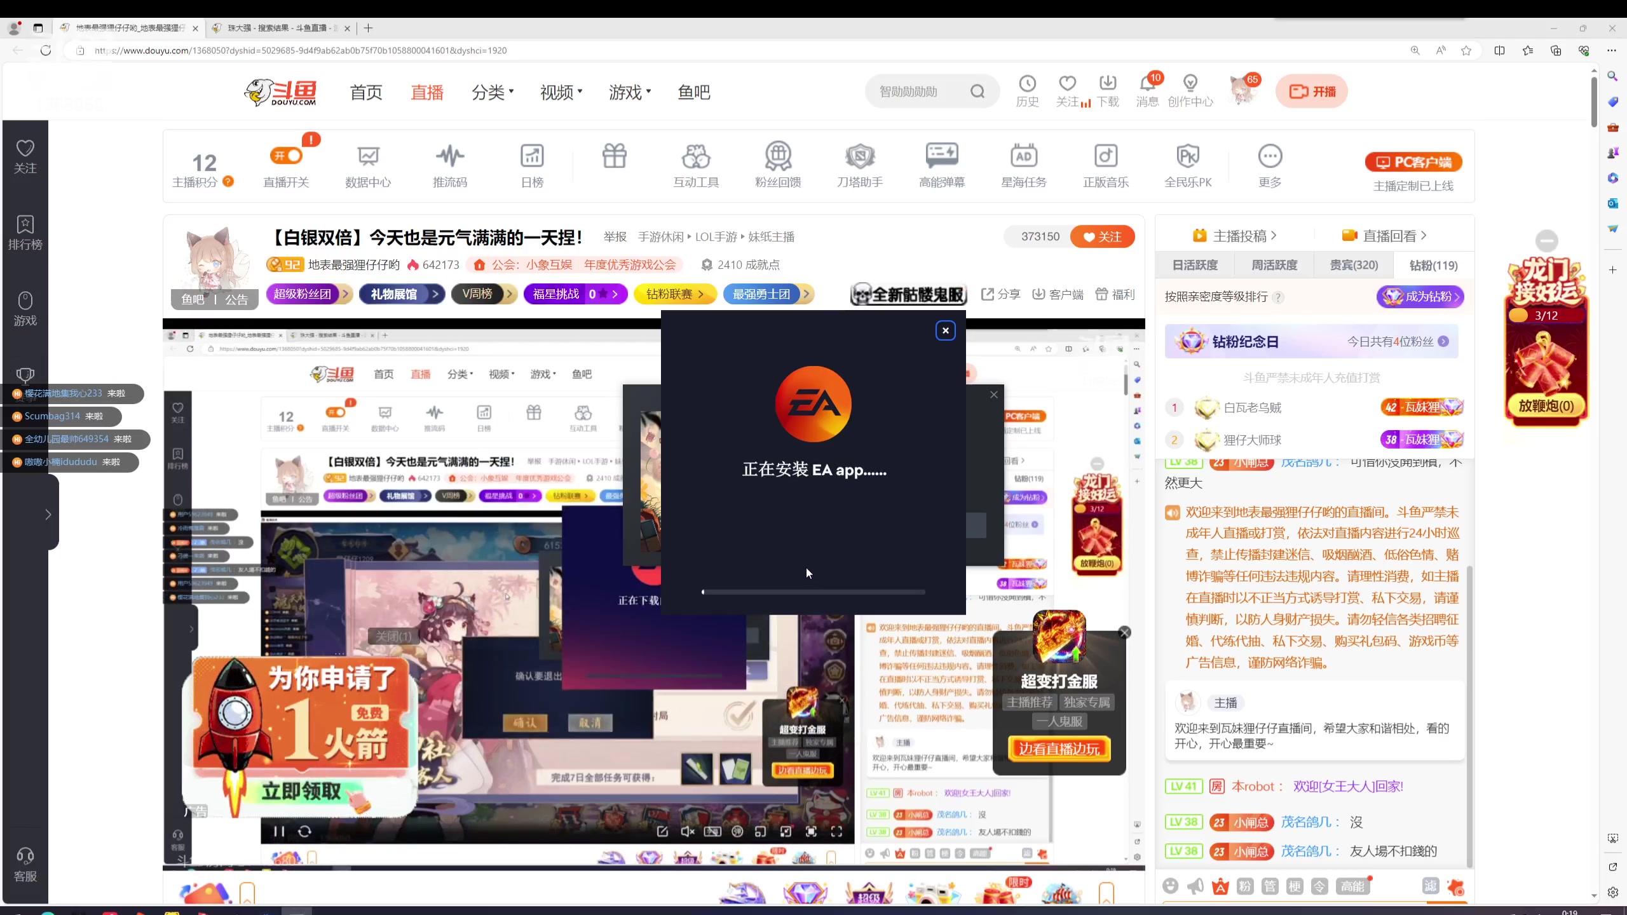1627x915 pixels.
Task: Reload the stream using player refresh icon
Action: coord(304,831)
